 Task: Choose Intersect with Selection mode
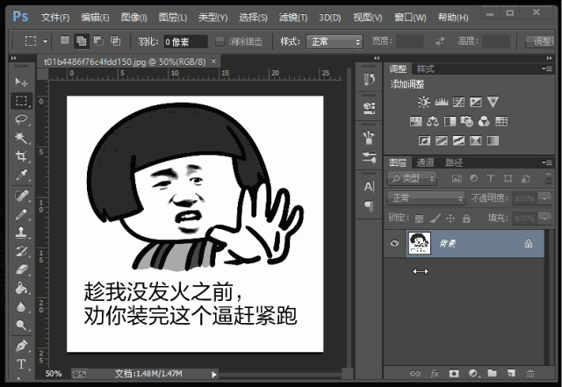point(115,41)
